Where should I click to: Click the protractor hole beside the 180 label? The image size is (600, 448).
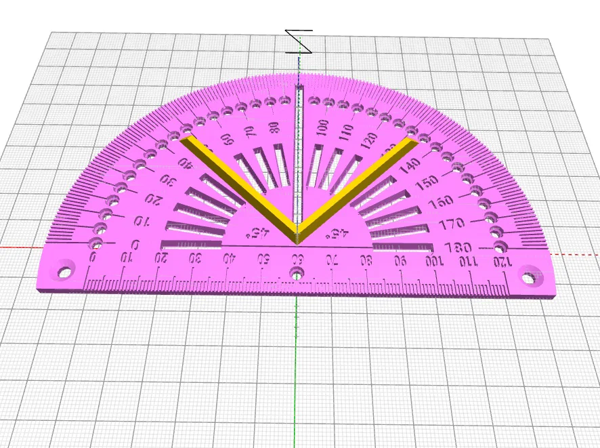(499, 246)
